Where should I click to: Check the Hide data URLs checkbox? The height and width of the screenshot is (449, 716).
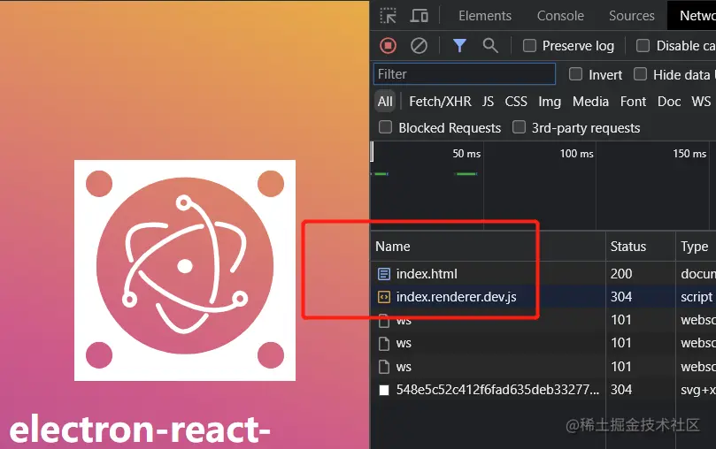pos(640,74)
